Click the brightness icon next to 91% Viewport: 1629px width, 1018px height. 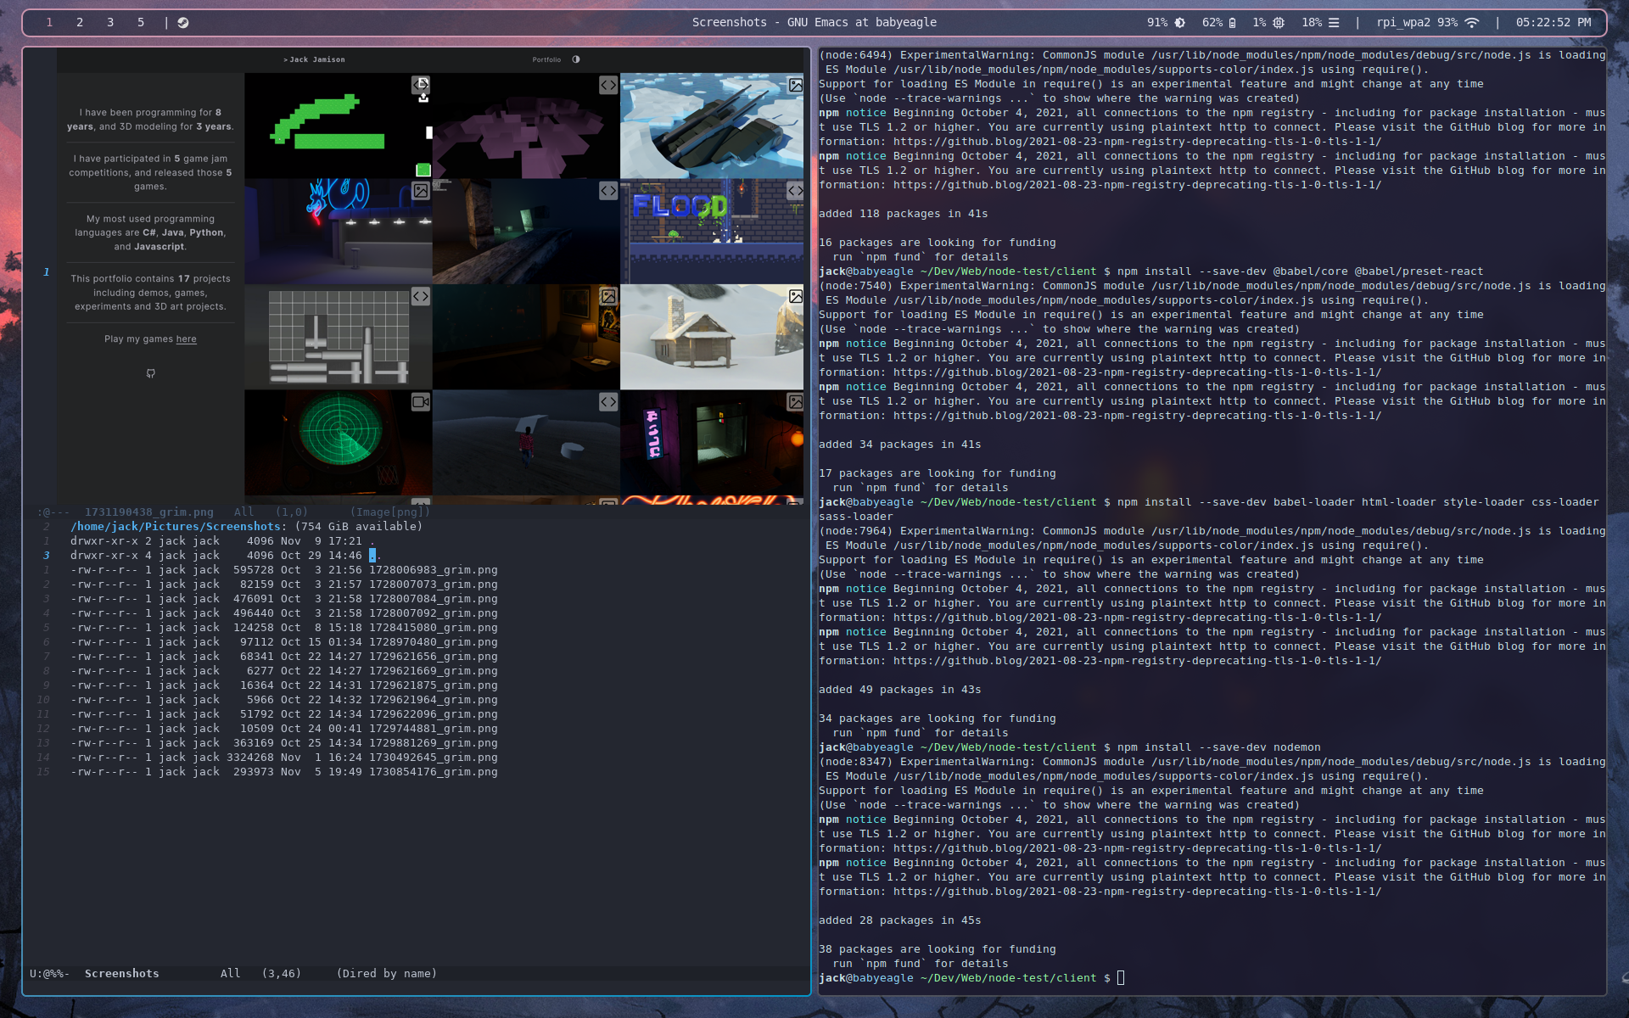1178,24
